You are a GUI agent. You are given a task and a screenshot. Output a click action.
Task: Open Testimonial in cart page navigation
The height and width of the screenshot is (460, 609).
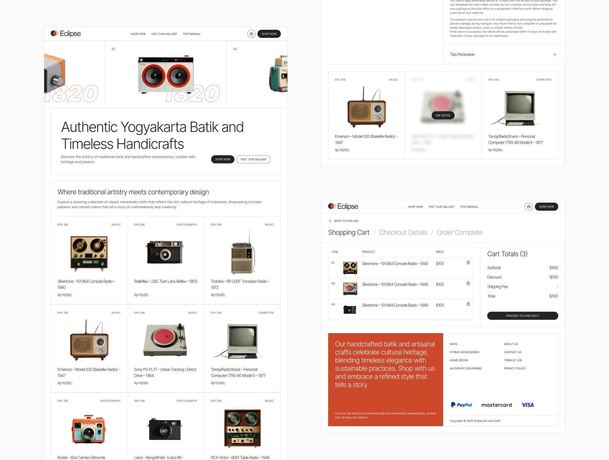click(x=469, y=207)
